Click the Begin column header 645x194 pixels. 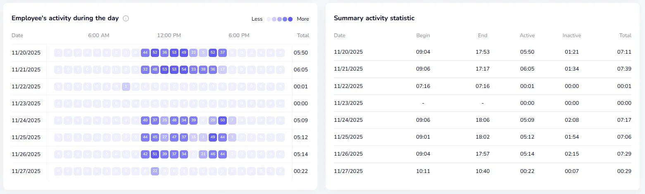pyautogui.click(x=423, y=35)
